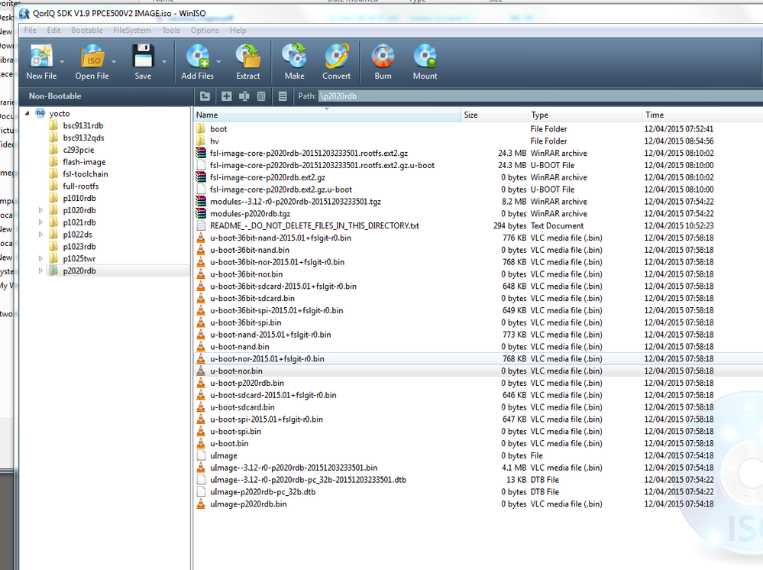This screenshot has width=763, height=570.
Task: Select uImage-p2020rdb.bin VLC icon
Action: 200,504
